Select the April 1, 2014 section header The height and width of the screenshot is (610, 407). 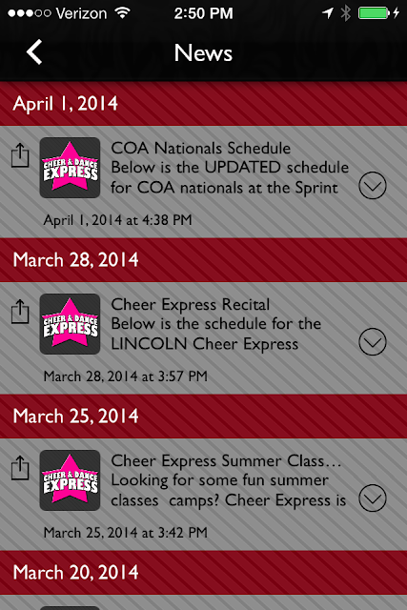click(x=204, y=104)
